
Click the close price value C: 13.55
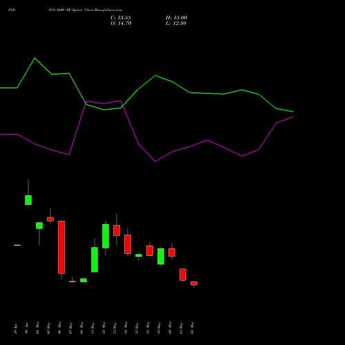click(121, 18)
